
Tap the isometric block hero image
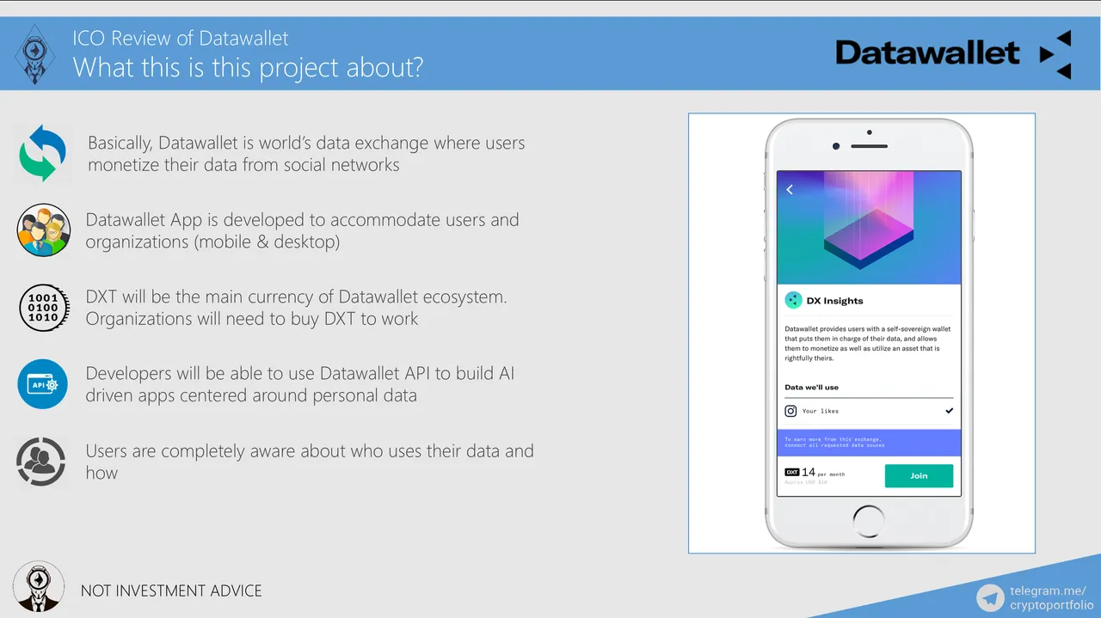click(x=869, y=227)
